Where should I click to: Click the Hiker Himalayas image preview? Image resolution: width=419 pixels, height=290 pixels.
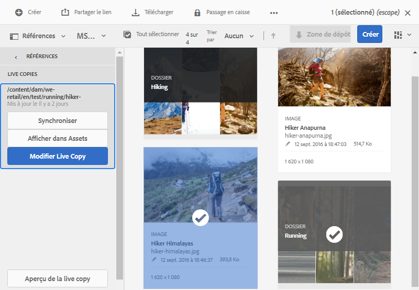pos(201,185)
